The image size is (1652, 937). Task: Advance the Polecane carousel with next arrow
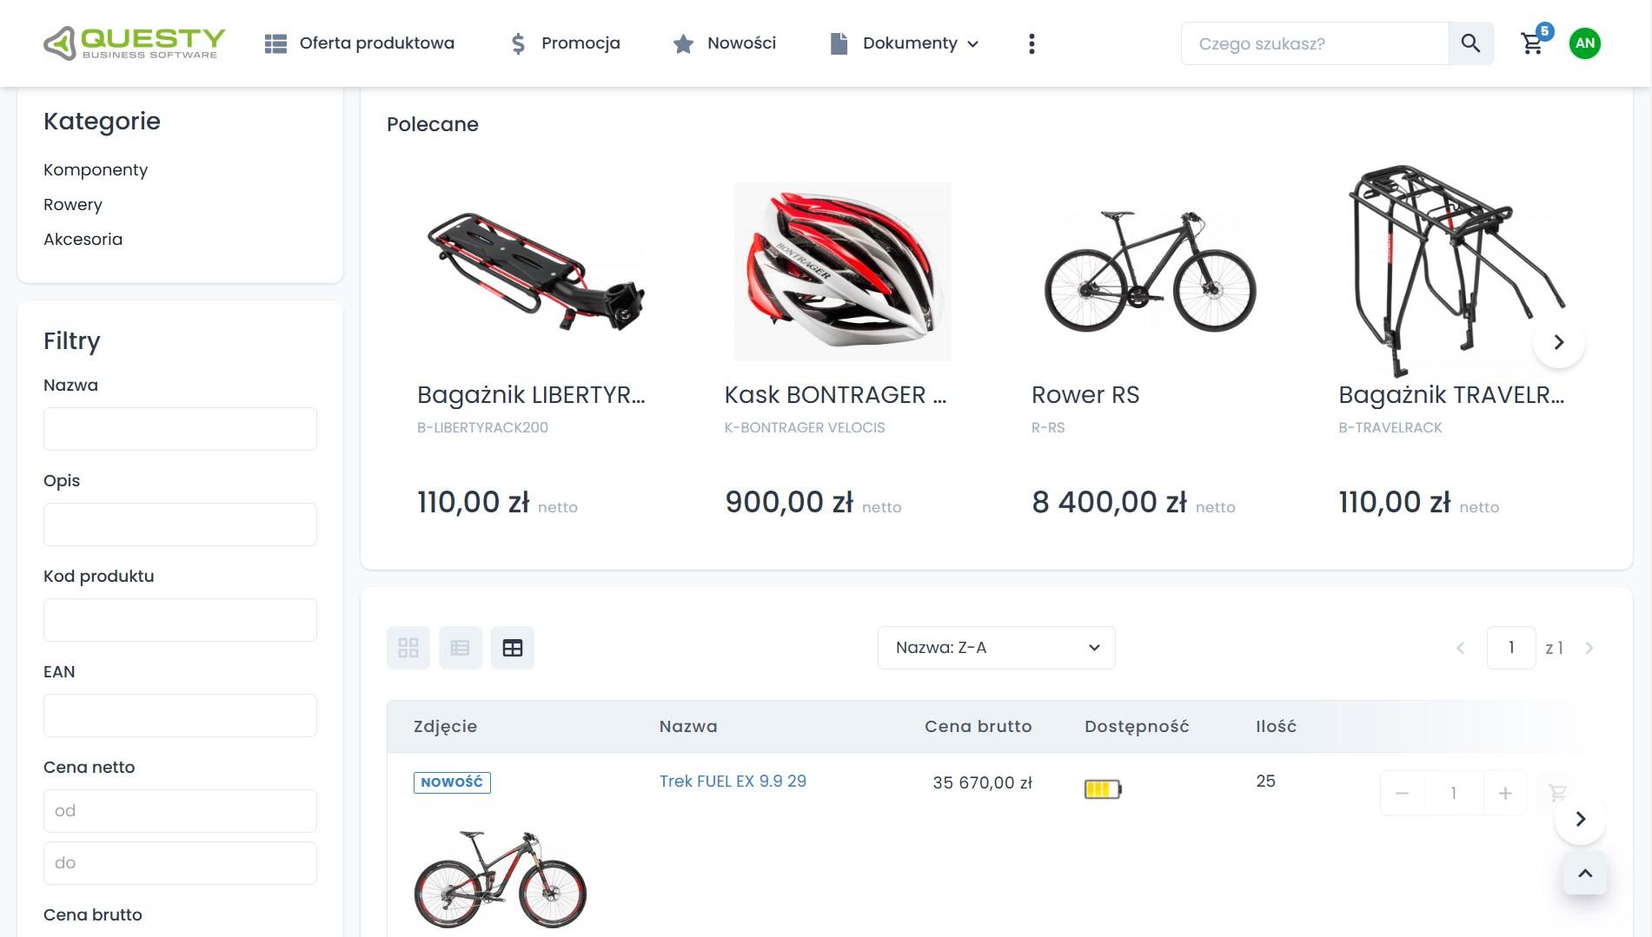[1559, 342]
